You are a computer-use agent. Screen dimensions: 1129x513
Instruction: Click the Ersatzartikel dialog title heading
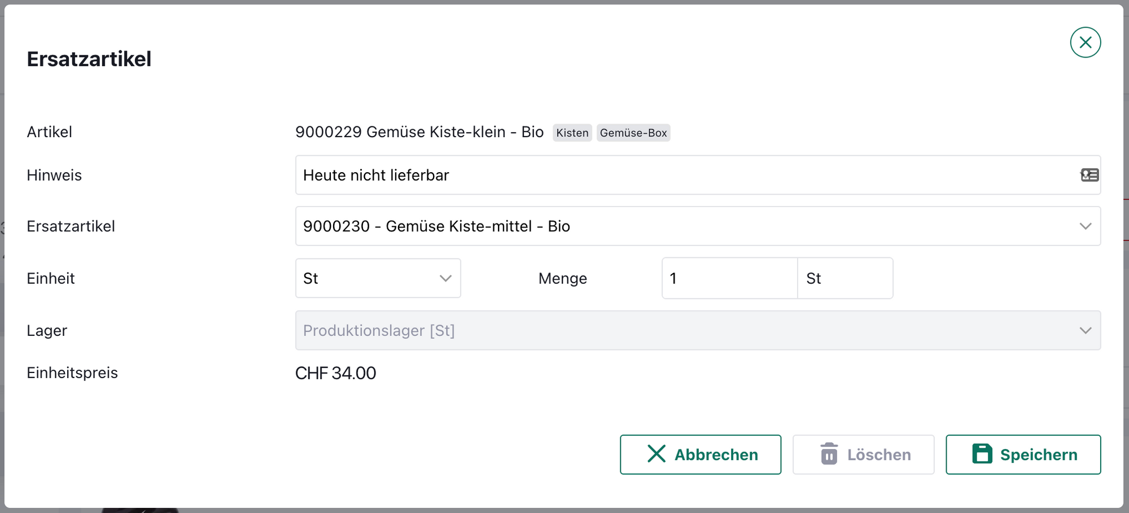click(89, 59)
